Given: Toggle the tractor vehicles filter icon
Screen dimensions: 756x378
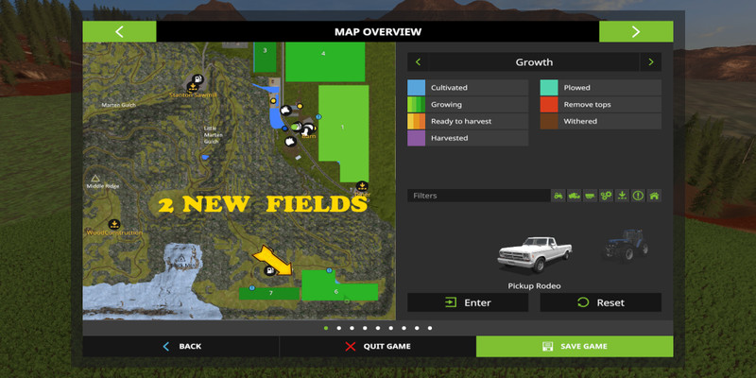Looking at the screenshot, I should point(558,196).
